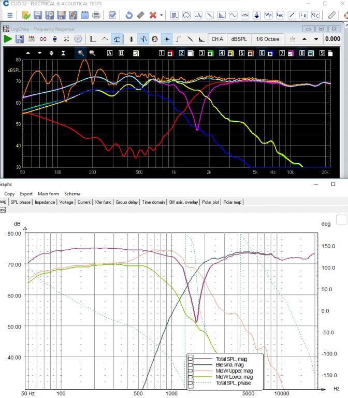Print the measurement with the printer icon
The image size is (348, 398).
pos(96,15)
